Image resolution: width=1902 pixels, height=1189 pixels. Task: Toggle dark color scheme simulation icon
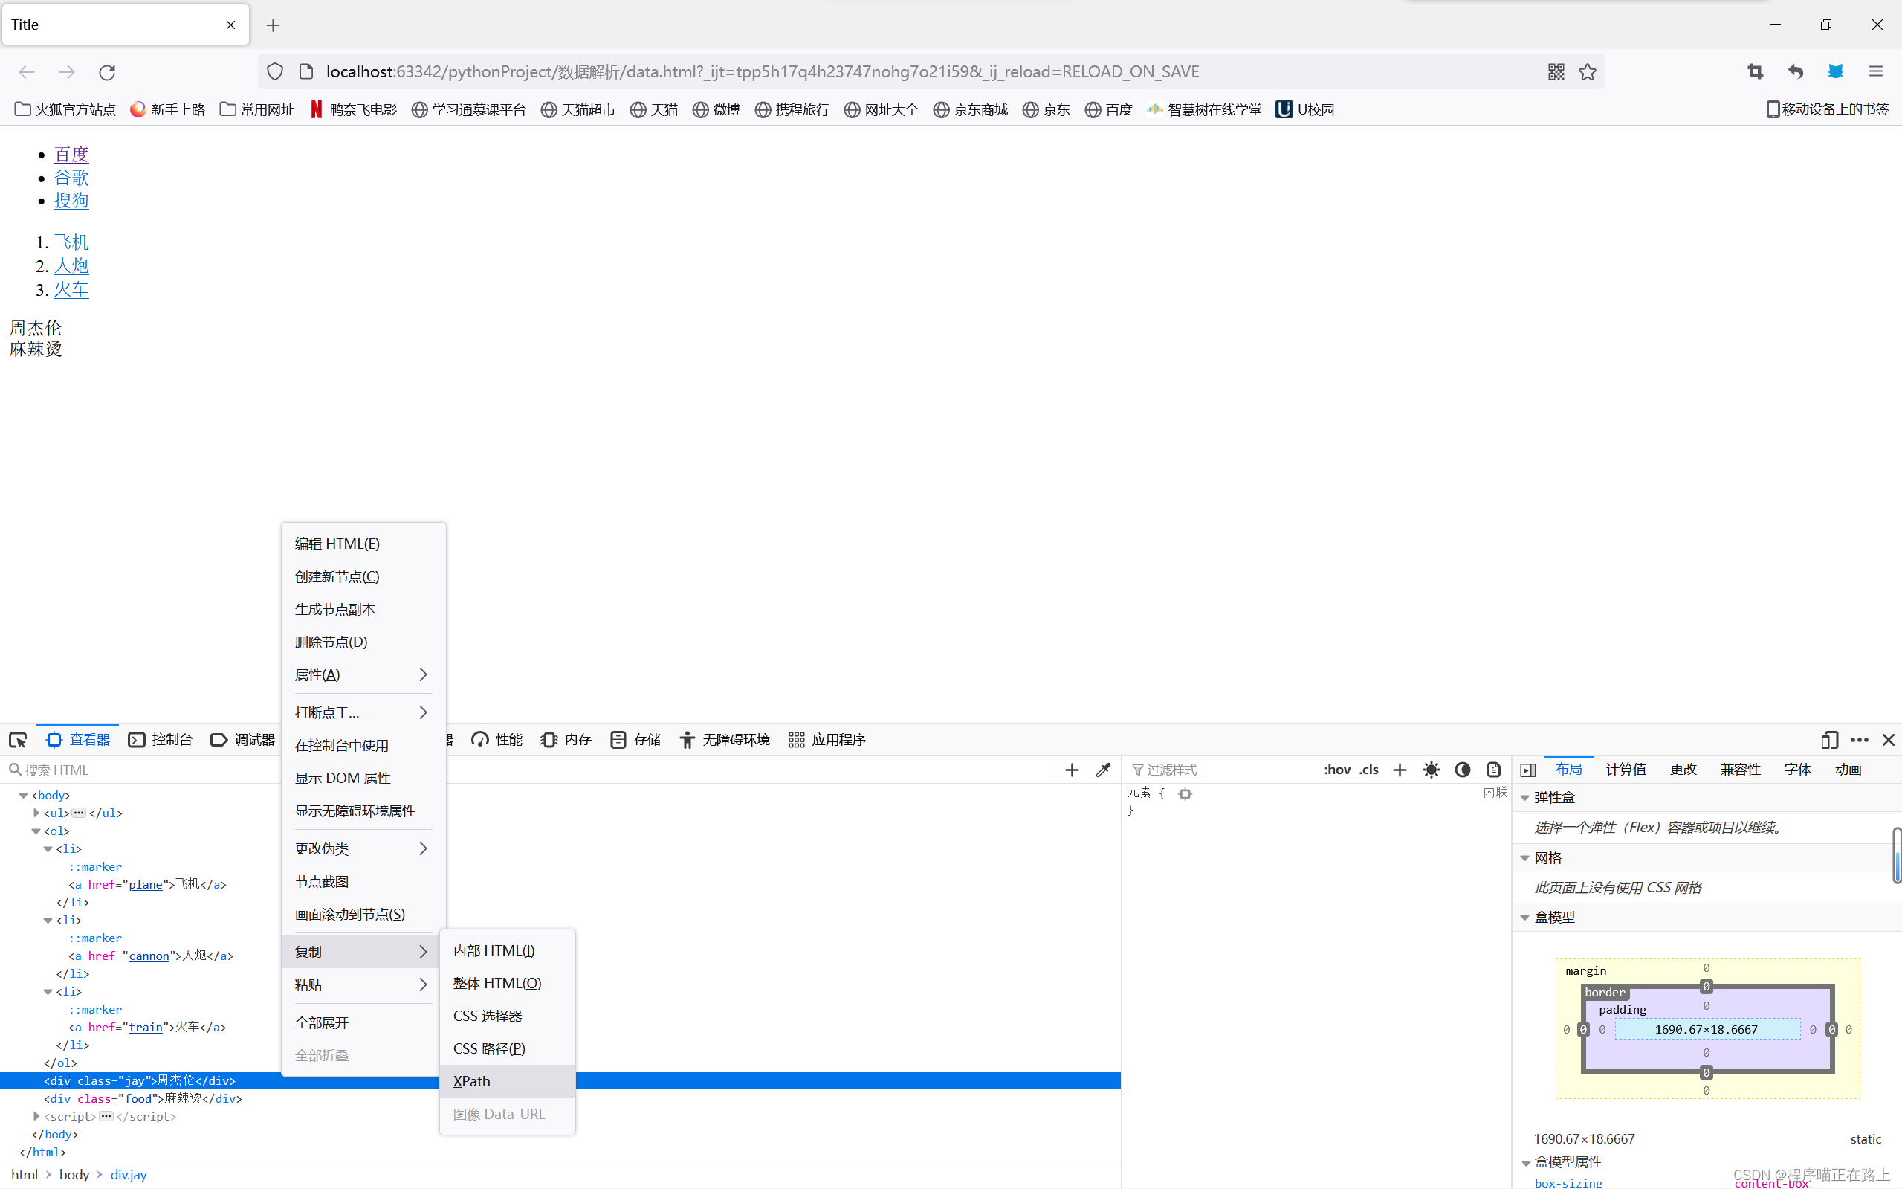click(x=1463, y=770)
